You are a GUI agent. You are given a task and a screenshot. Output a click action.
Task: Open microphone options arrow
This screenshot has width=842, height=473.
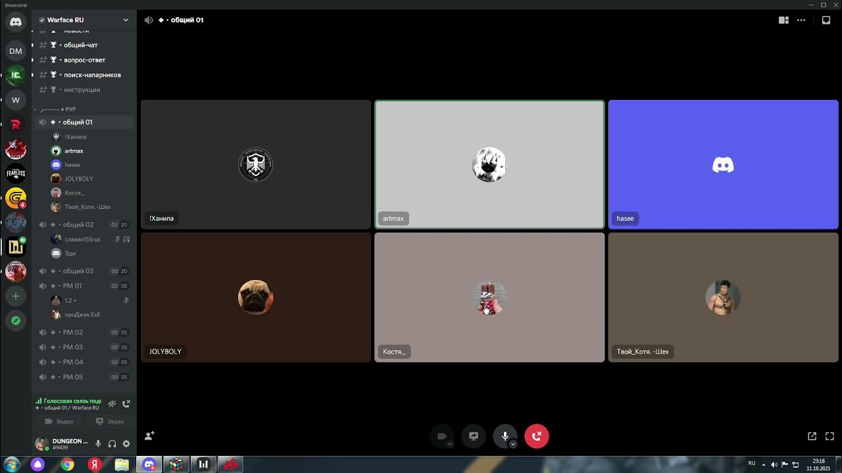pos(512,444)
